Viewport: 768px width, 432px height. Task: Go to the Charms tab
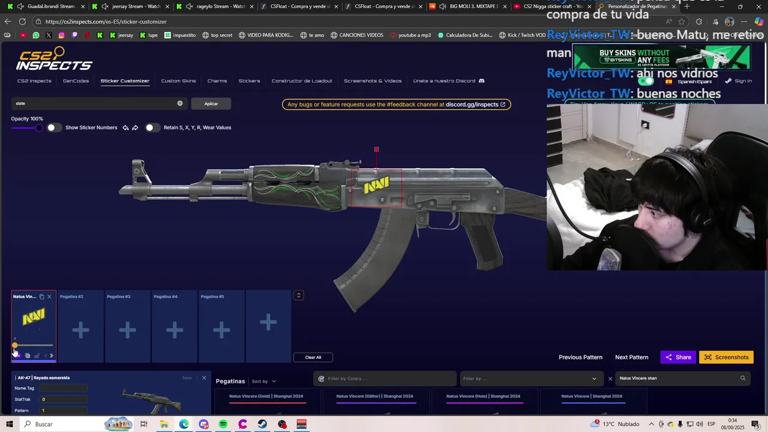coord(217,81)
